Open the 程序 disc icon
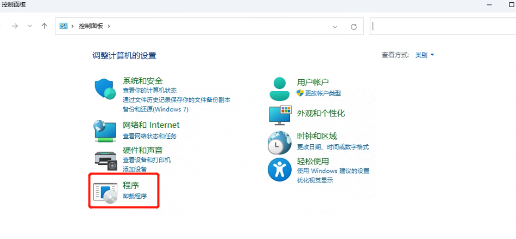Image resolution: width=516 pixels, height=239 pixels. [105, 193]
